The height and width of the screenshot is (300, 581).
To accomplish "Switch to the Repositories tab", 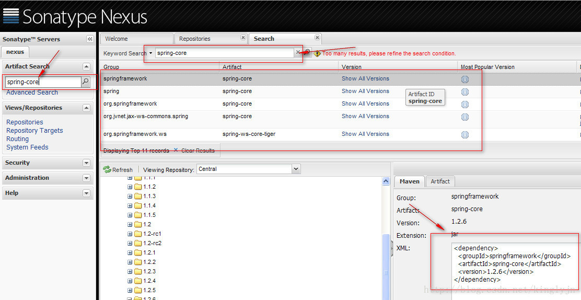I will click(211, 39).
